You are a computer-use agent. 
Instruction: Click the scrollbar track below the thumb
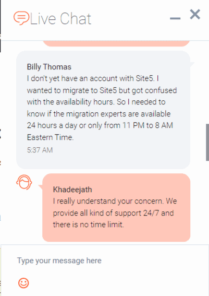[x=207, y=202]
